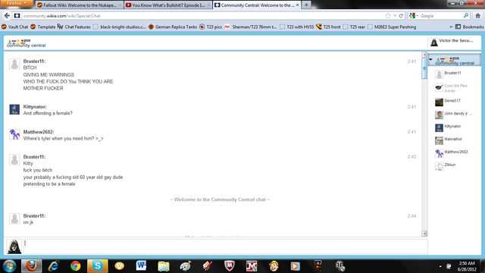Open the T23 with HVSS bookmark
The image size is (485, 273).
tap(296, 27)
